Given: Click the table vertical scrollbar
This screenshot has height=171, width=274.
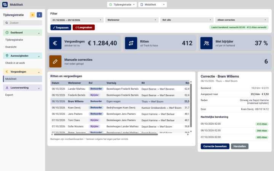Looking at the screenshot, I should click(x=191, y=105).
